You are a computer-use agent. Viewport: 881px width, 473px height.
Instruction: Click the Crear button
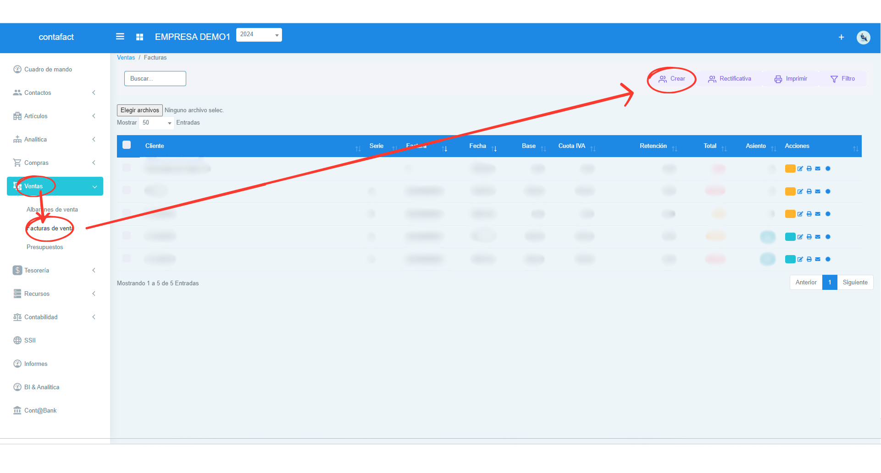pyautogui.click(x=672, y=79)
